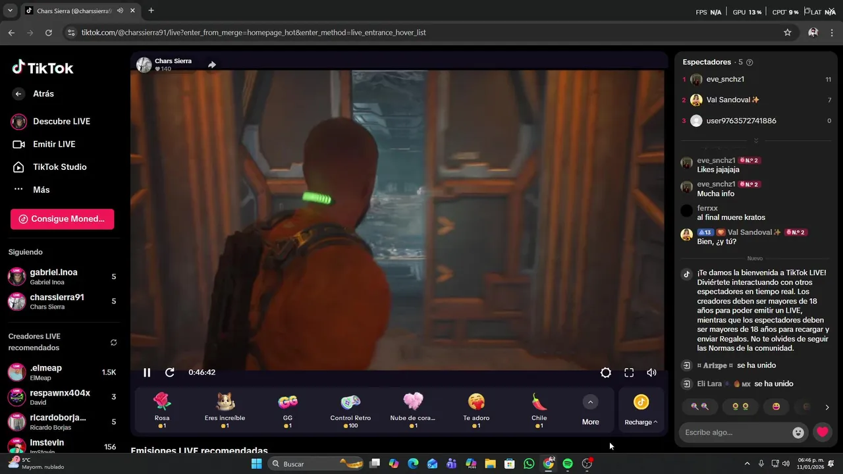The height and width of the screenshot is (474, 843).
Task: Open a new browser tab
Action: [151, 11]
